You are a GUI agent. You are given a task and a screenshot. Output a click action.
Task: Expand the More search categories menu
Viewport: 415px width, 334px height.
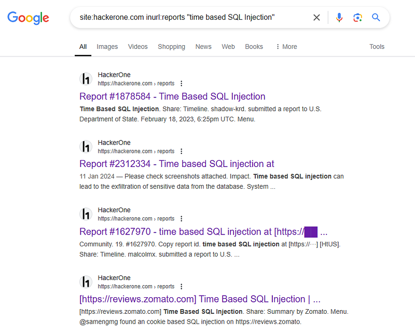286,47
